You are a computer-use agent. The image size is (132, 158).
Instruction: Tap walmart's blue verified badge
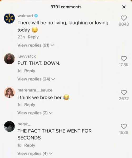point(36,16)
